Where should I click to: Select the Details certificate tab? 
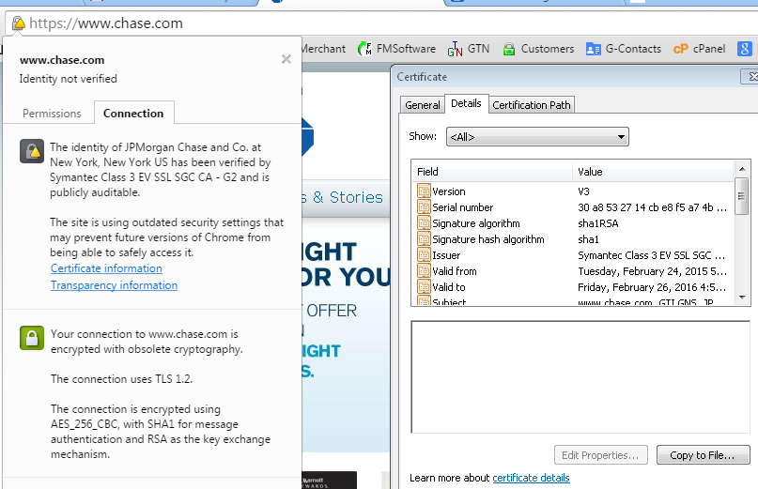tap(466, 103)
